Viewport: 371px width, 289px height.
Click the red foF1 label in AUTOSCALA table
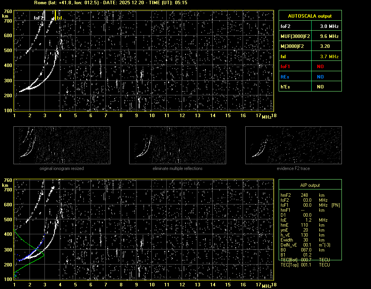pos(286,67)
